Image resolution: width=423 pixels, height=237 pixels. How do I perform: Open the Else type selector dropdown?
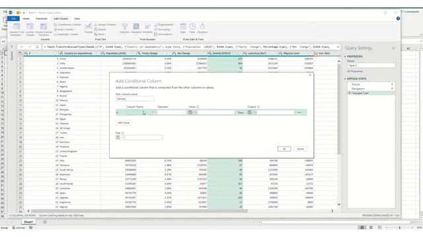coord(120,138)
